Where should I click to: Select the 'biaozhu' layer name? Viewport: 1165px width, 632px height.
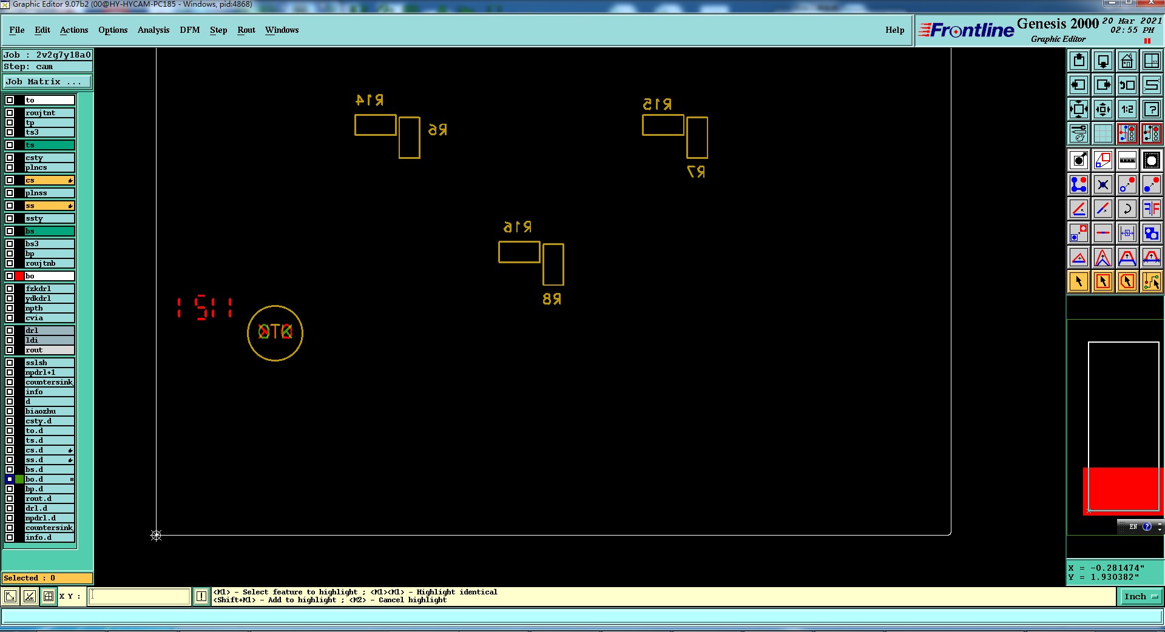pos(49,411)
